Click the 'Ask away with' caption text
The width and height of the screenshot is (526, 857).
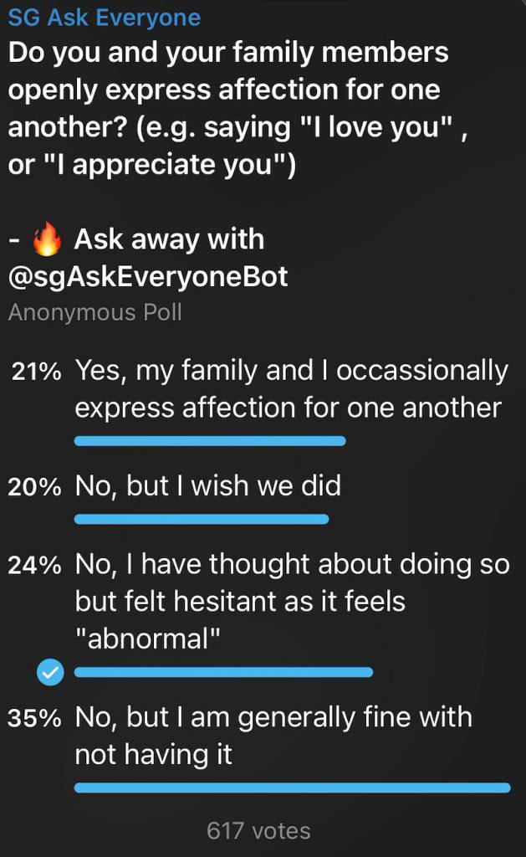(x=169, y=240)
